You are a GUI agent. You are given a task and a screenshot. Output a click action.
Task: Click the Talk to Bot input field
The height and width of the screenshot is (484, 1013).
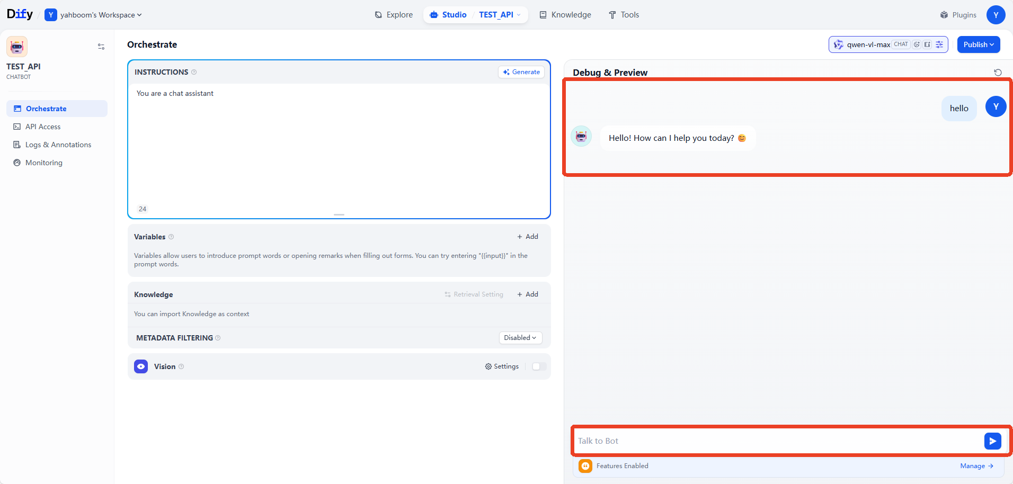coord(779,441)
